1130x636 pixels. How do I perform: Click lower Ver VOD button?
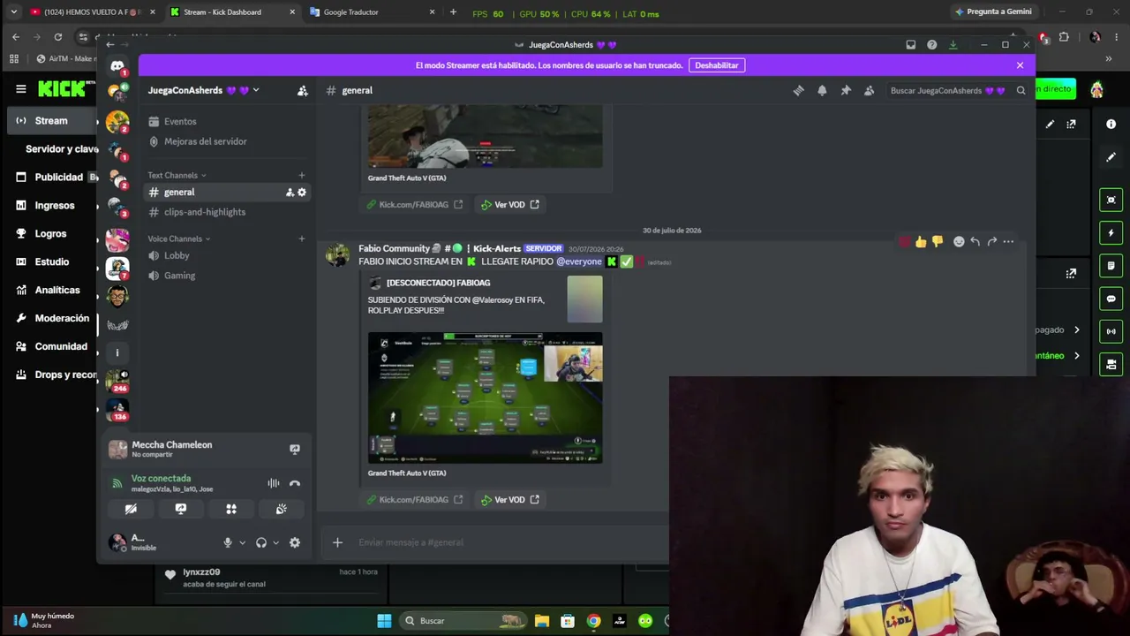509,500
